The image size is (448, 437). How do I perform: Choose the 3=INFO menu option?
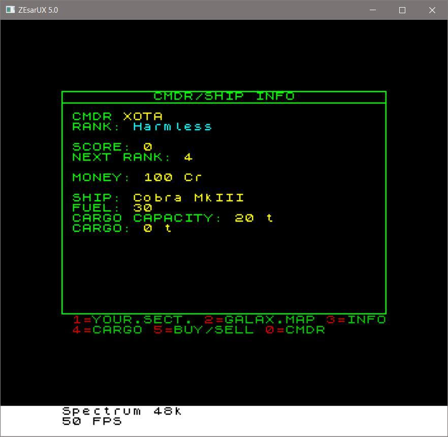356,320
